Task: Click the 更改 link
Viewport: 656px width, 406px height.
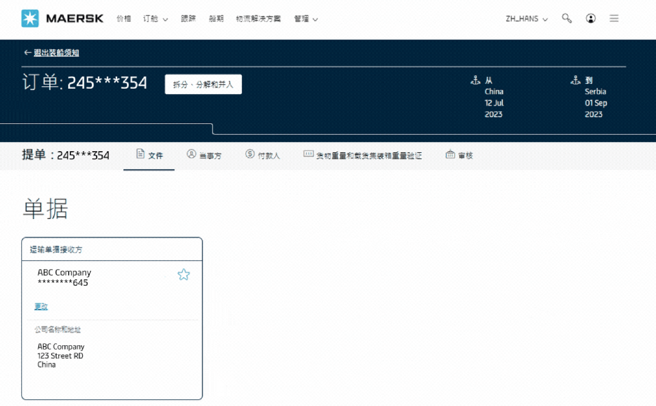Action: (41, 306)
